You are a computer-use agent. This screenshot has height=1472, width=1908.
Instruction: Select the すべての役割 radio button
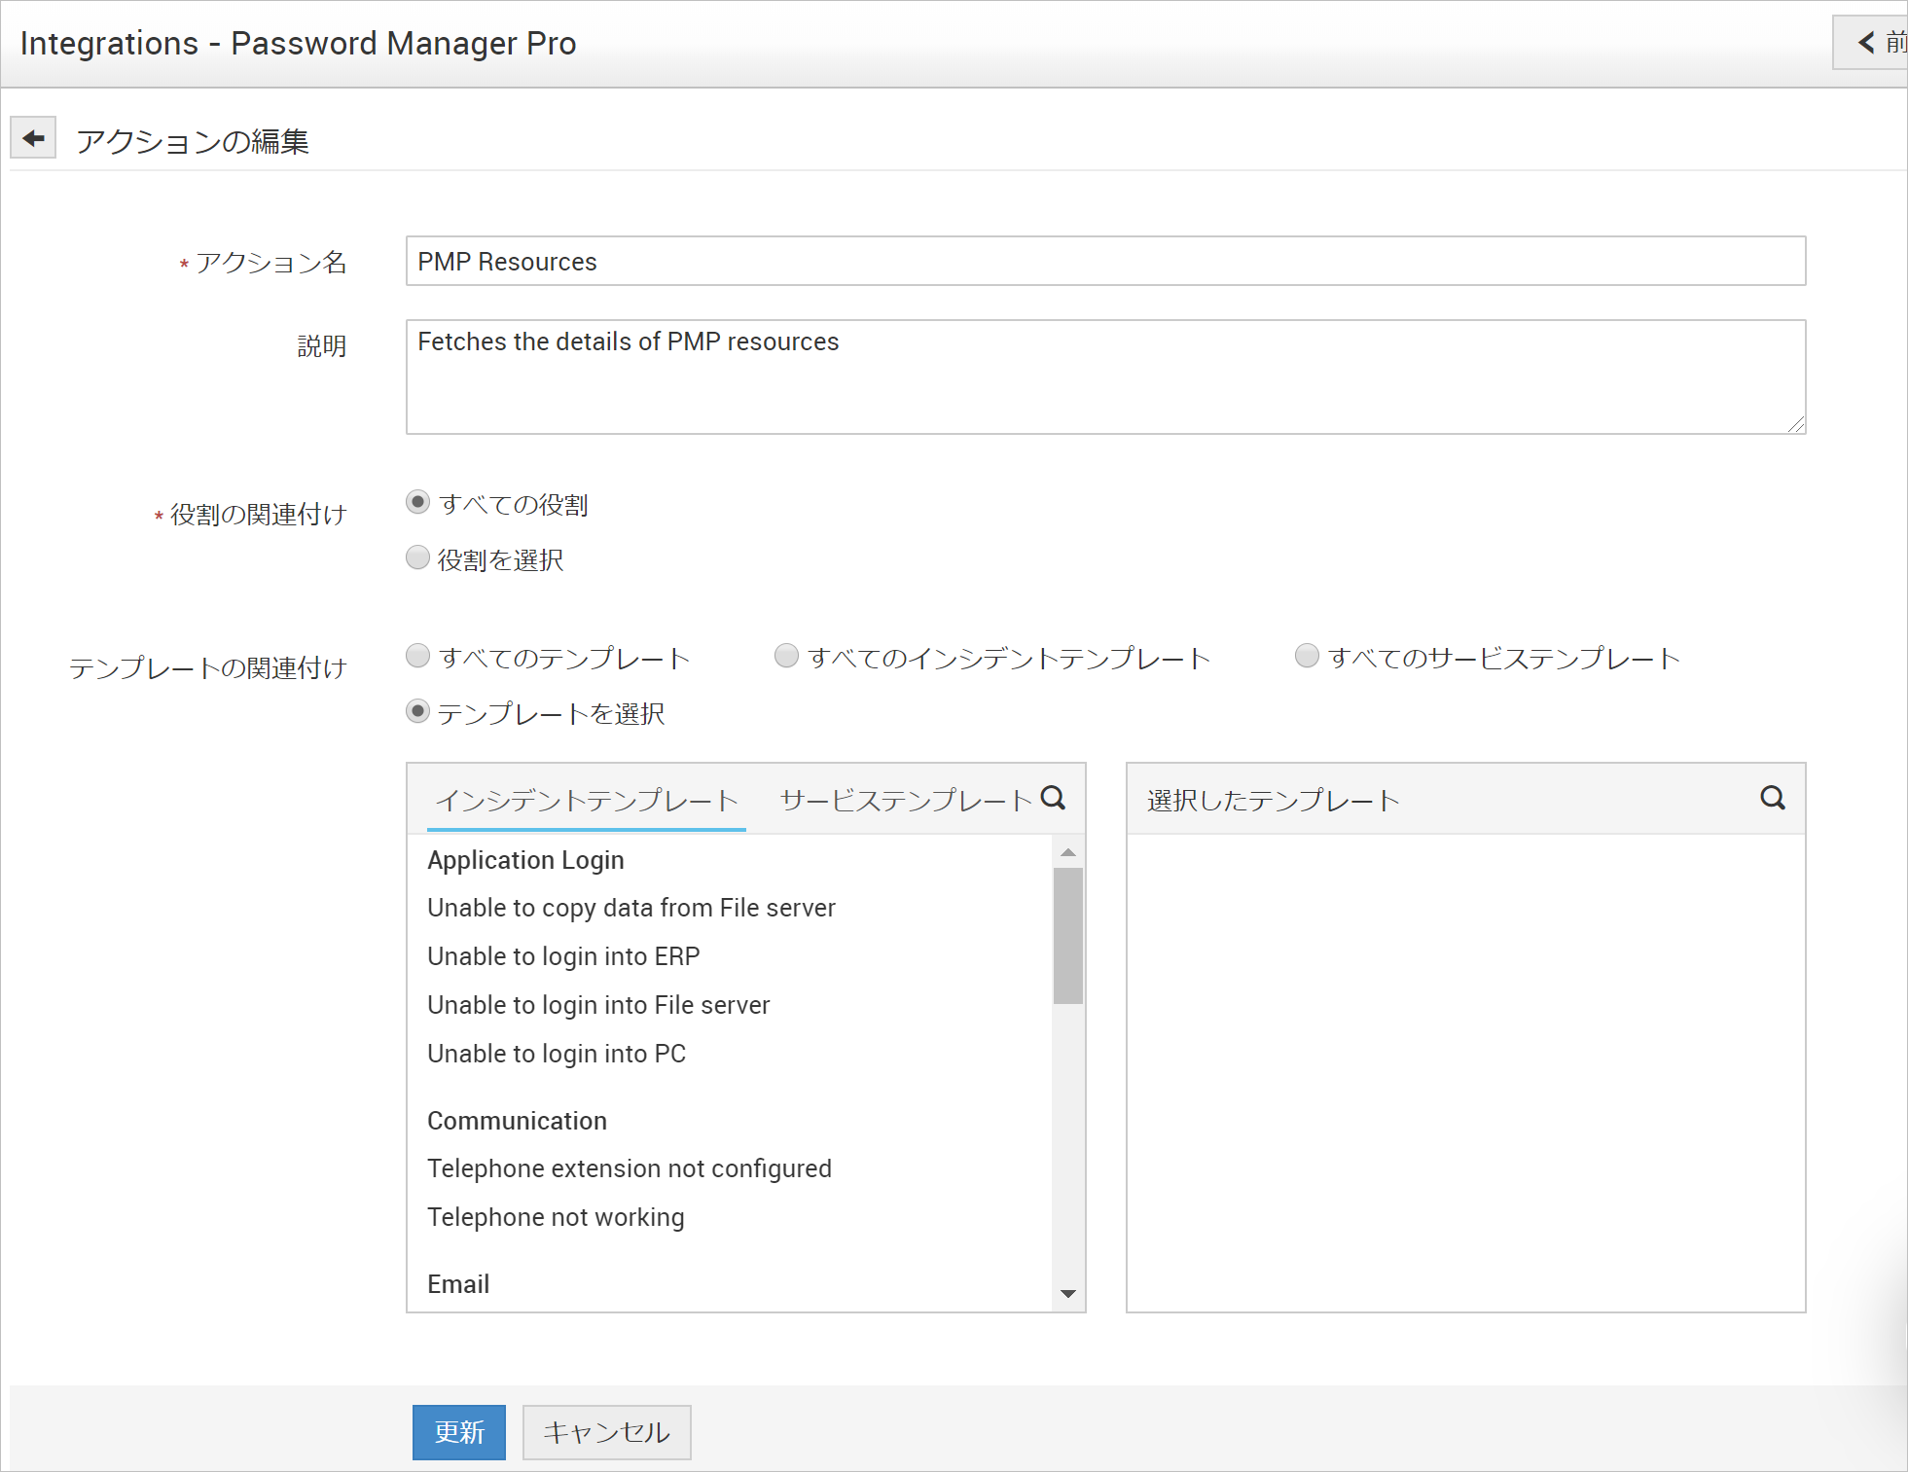click(417, 502)
